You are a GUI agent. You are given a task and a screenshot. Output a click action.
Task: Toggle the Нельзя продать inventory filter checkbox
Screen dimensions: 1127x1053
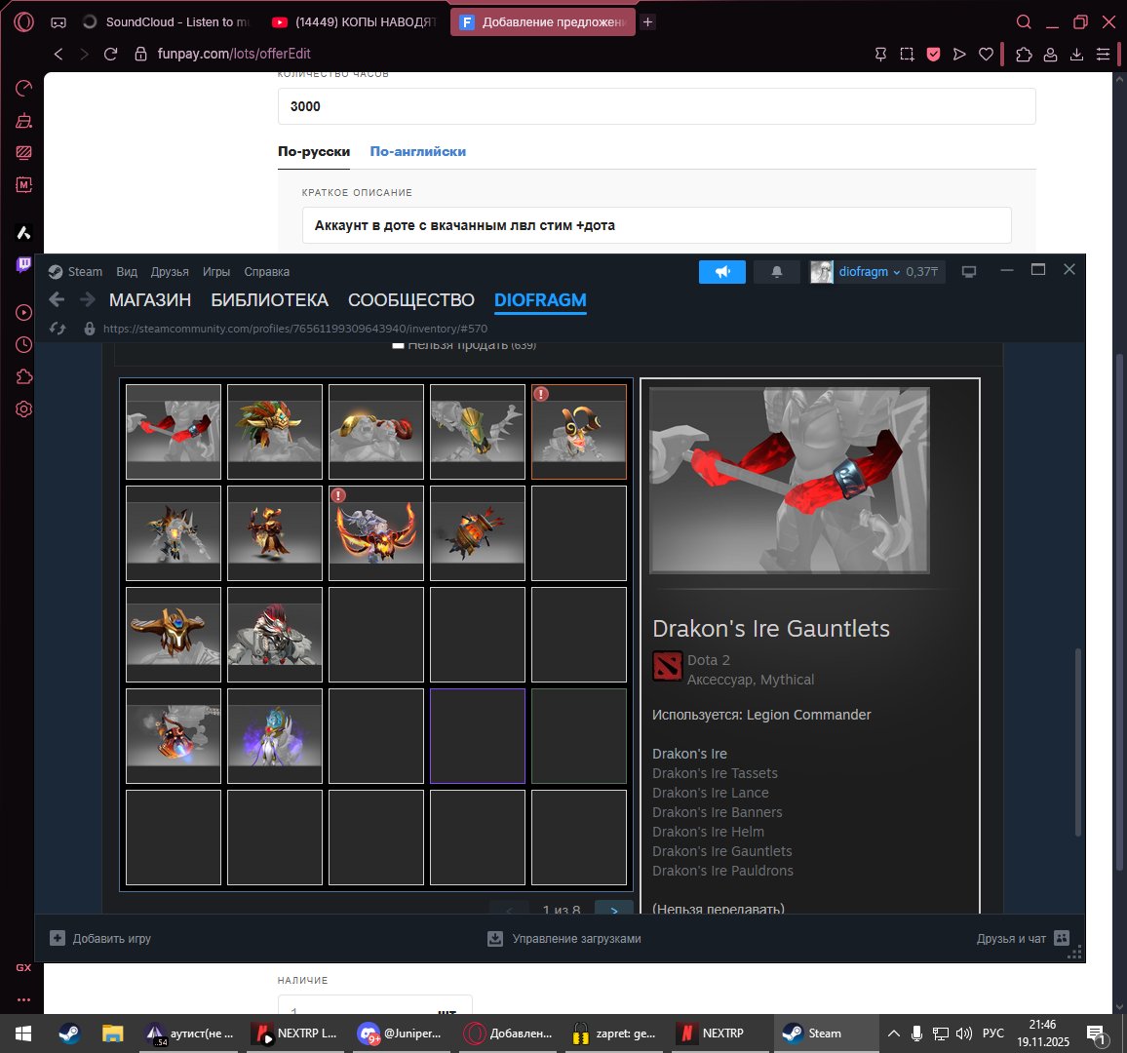397,344
